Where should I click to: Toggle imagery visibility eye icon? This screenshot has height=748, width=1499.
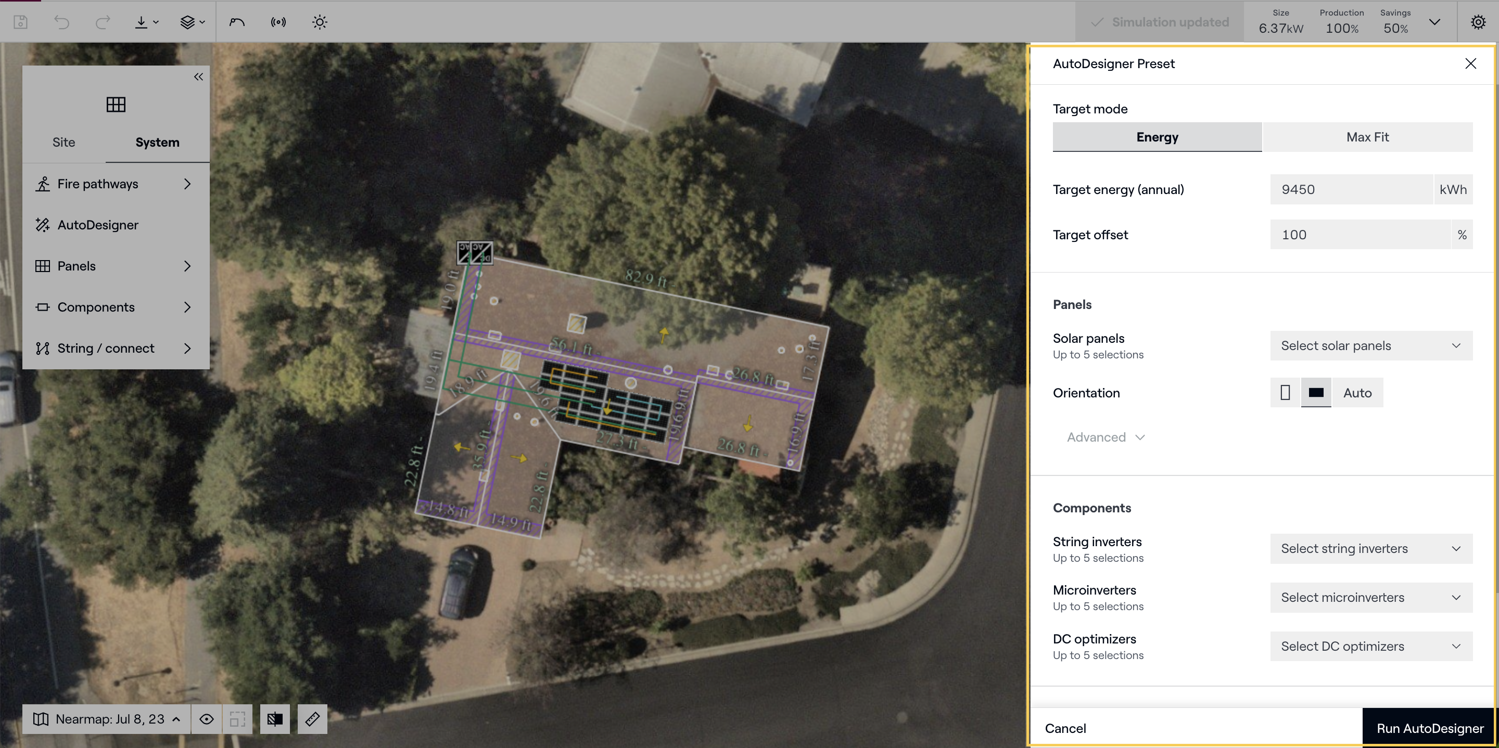click(x=207, y=719)
